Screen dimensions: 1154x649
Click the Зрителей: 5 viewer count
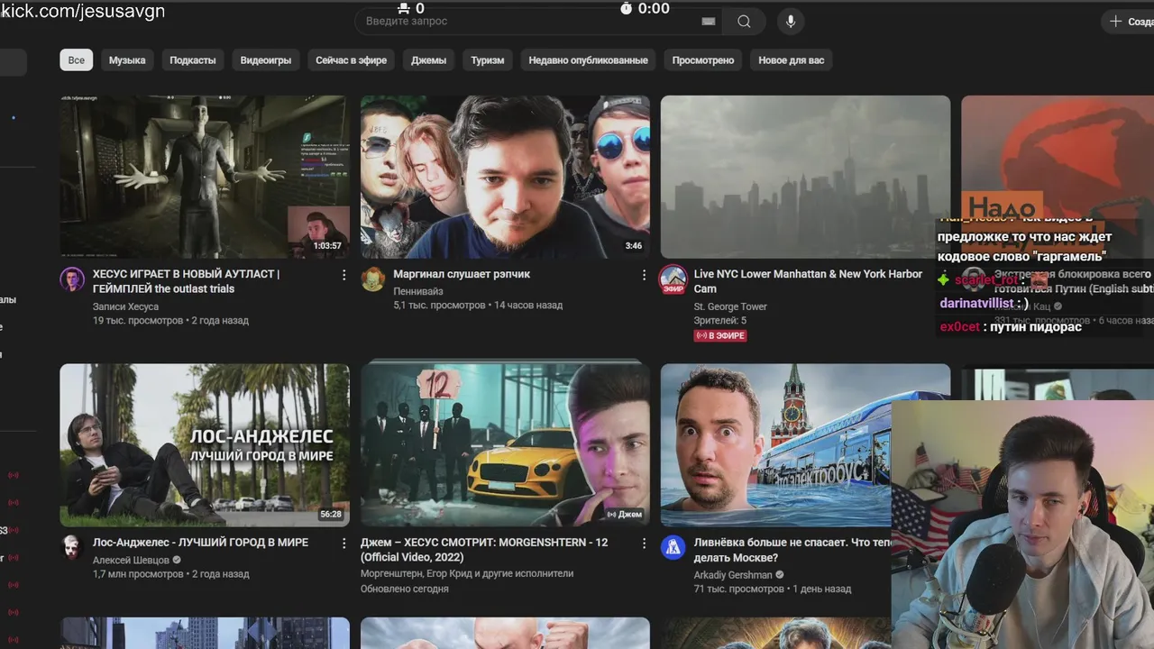tap(719, 321)
